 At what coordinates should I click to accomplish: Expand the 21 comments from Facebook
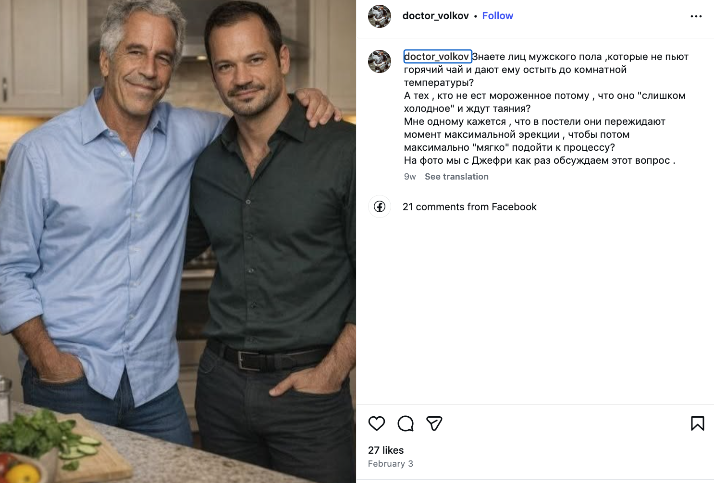click(469, 207)
